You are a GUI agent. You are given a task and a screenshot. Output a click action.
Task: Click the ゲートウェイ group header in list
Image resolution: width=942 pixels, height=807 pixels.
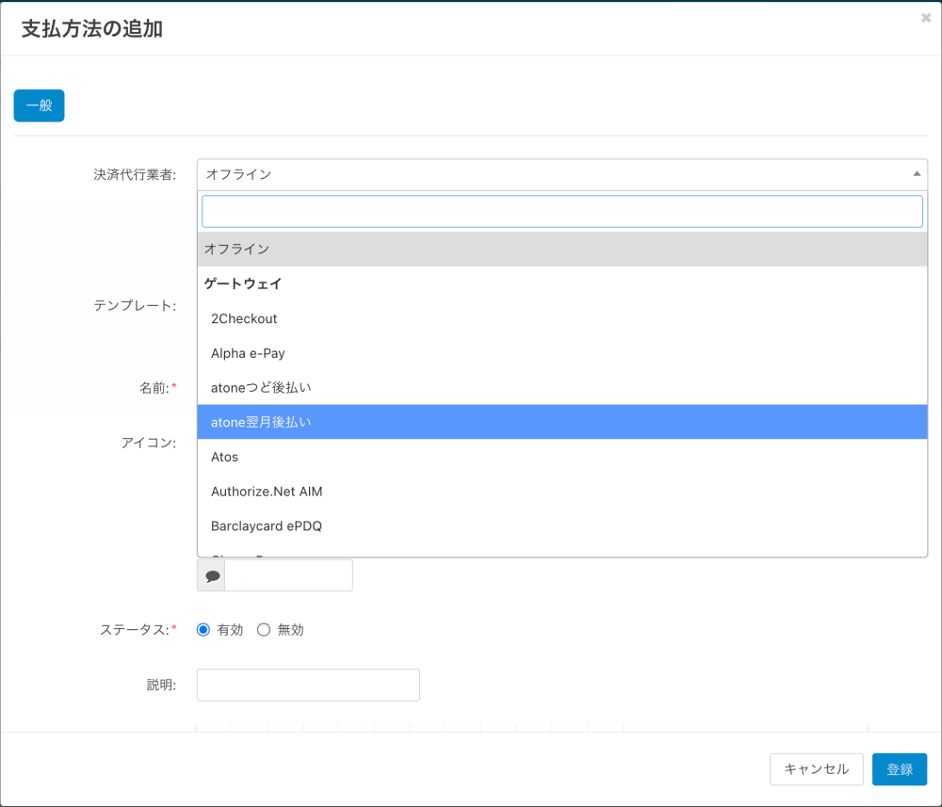243,283
